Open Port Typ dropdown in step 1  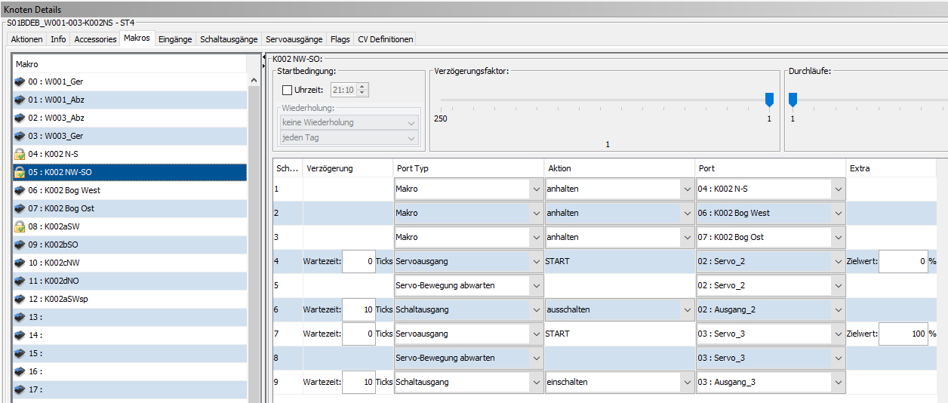(468, 189)
